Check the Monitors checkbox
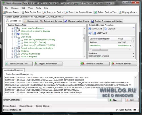This screenshot has height=115, width=142. 16,34
